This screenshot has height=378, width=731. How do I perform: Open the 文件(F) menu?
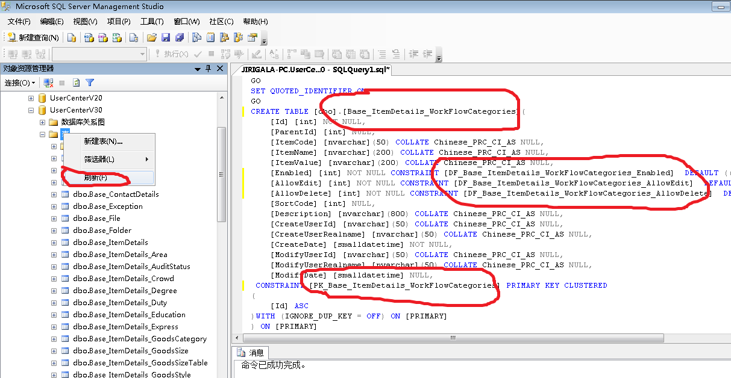point(19,22)
